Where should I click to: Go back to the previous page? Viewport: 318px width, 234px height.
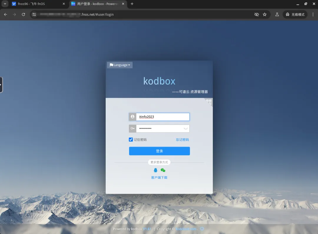tap(6, 14)
